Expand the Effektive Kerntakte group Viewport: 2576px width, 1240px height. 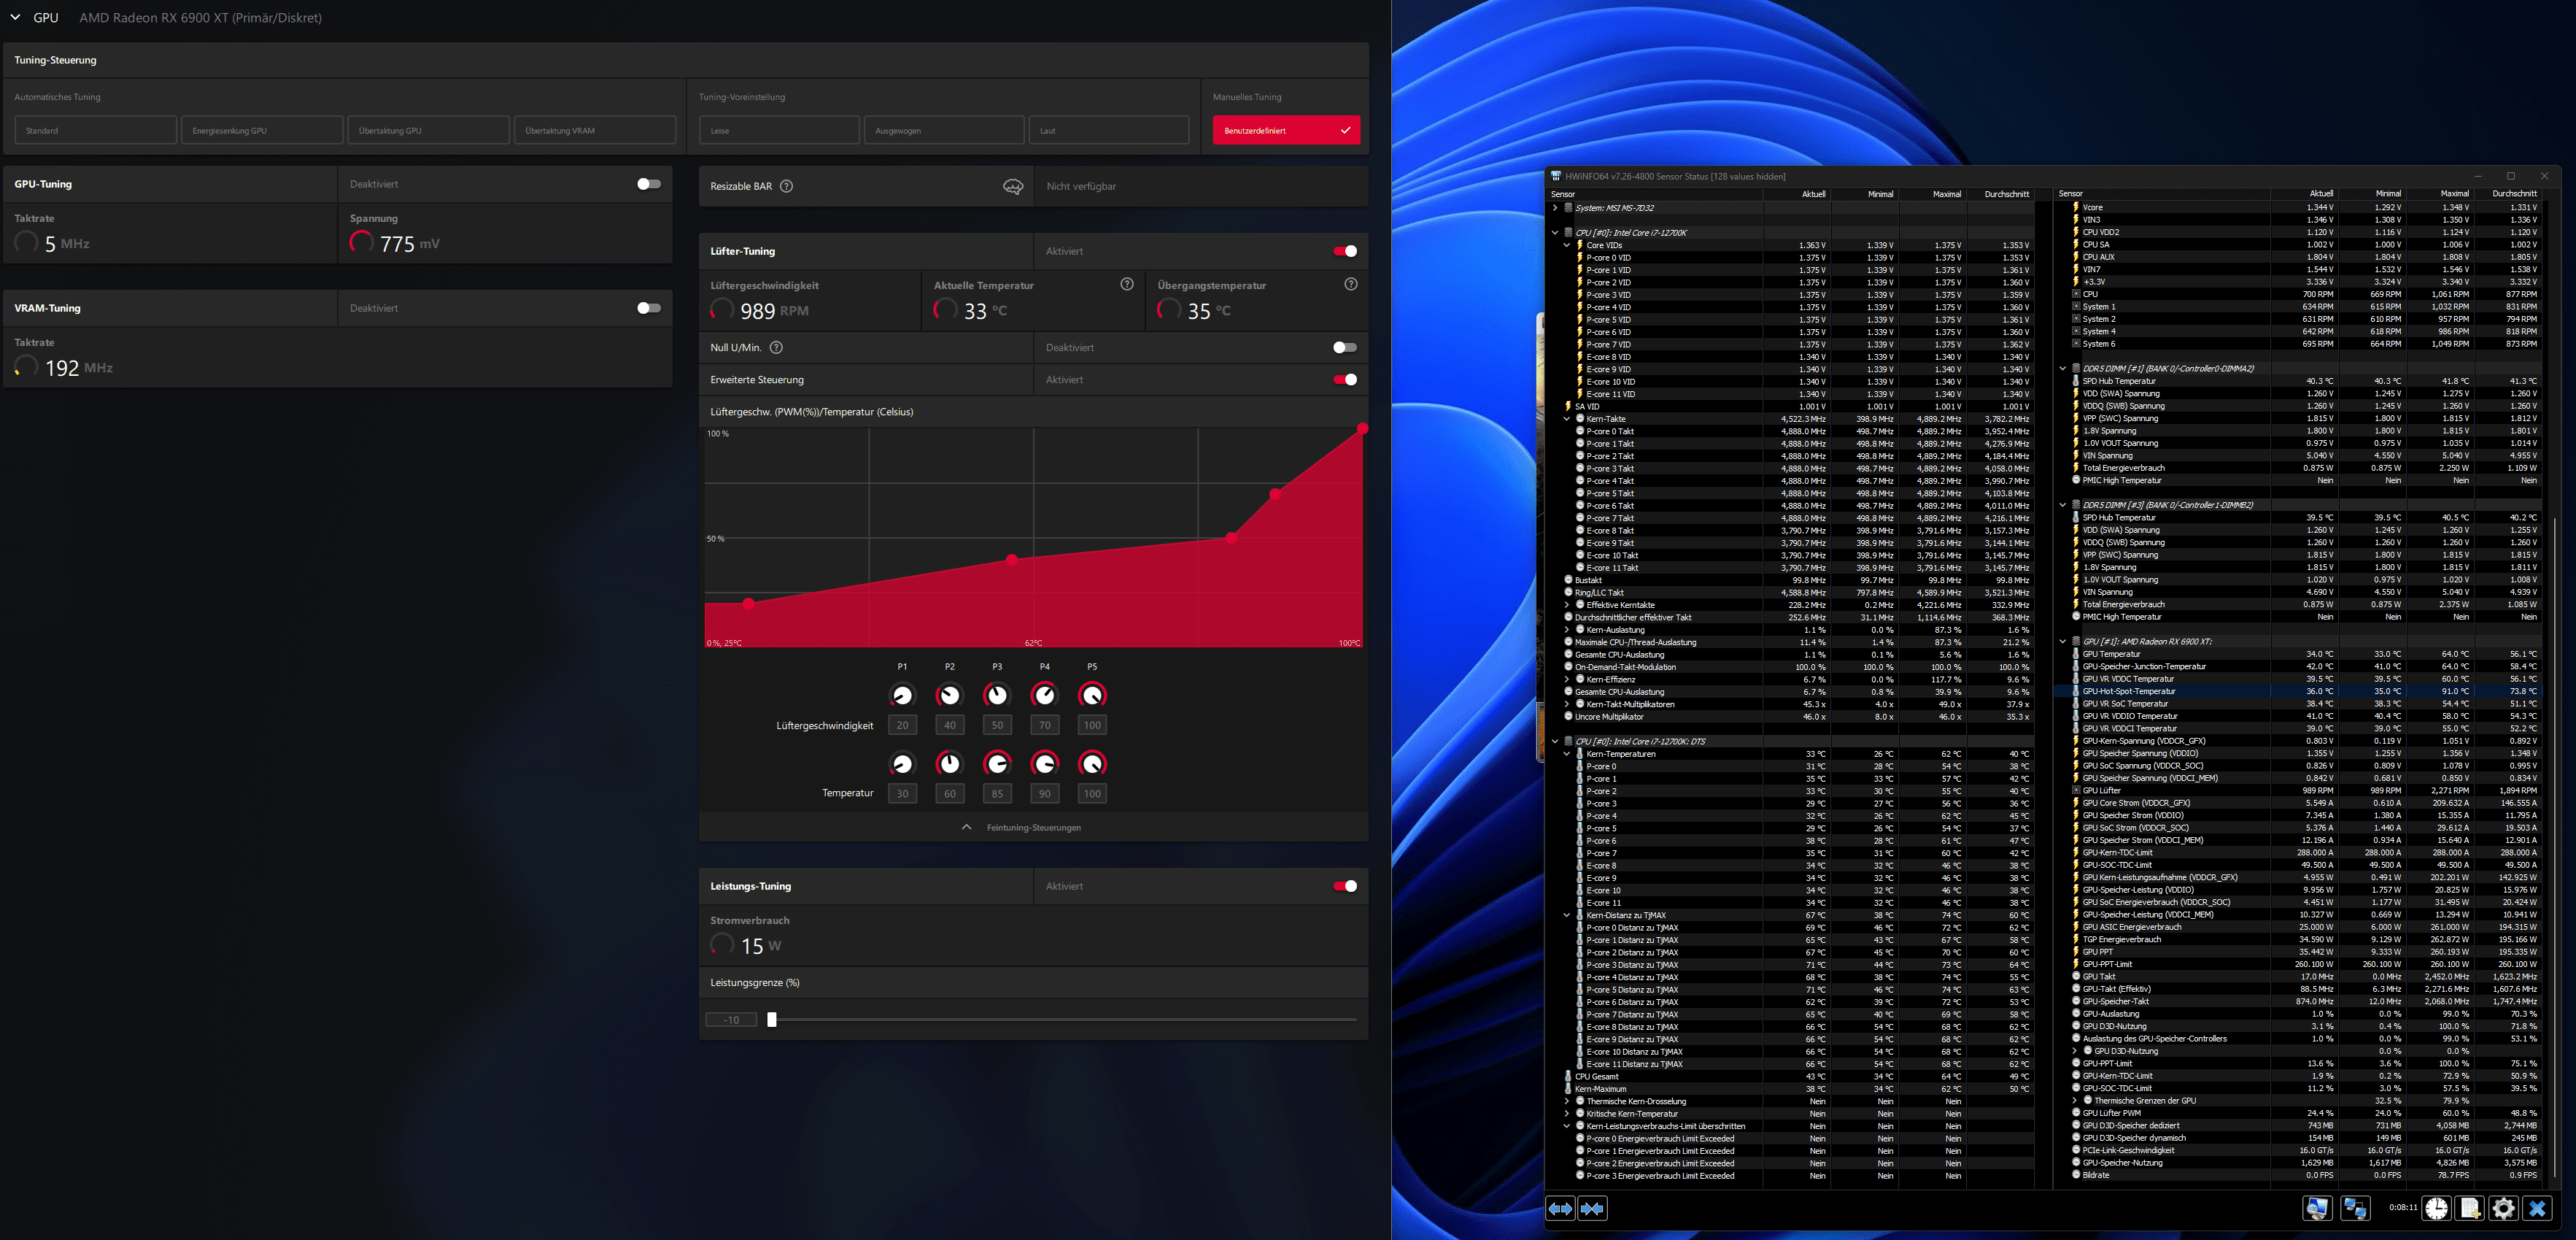(1567, 604)
